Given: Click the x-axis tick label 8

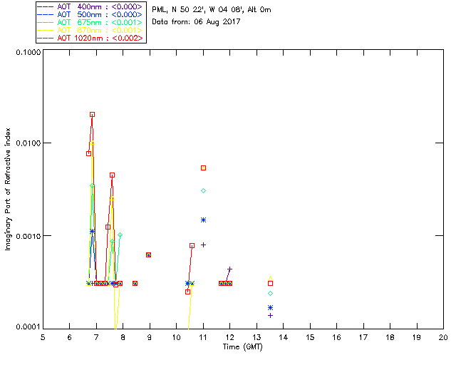Looking at the screenshot, I should tap(123, 337).
